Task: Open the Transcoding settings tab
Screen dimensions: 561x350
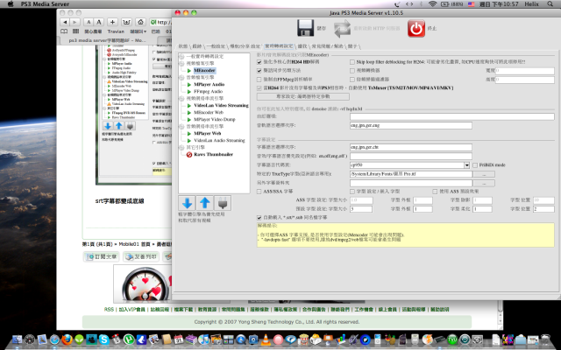Action: pos(279,46)
